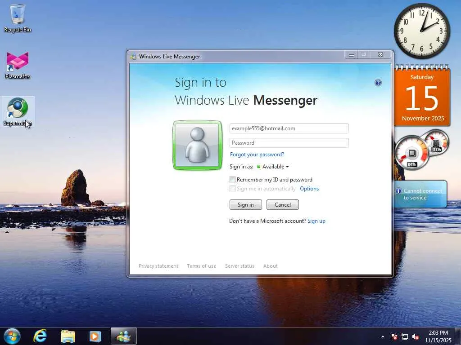The image size is (461, 345).
Task: Close the Windows Live Messenger window
Action: click(x=380, y=55)
